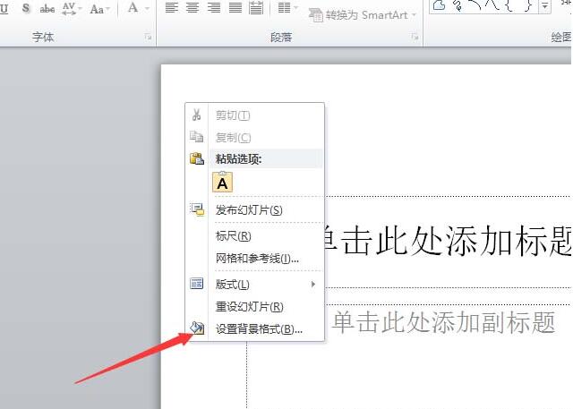
Task: Justify text alignment
Action: point(235,8)
